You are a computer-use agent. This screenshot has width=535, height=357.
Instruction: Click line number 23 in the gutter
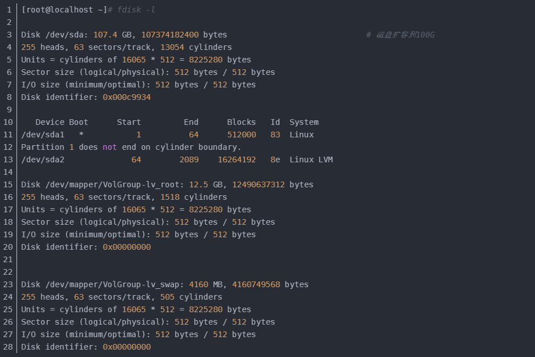tap(8, 285)
